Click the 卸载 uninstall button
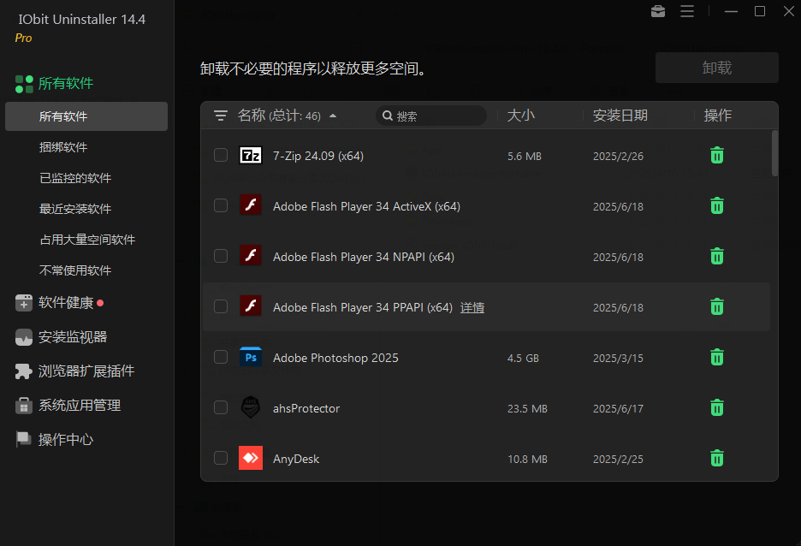The width and height of the screenshot is (801, 546). click(x=717, y=68)
